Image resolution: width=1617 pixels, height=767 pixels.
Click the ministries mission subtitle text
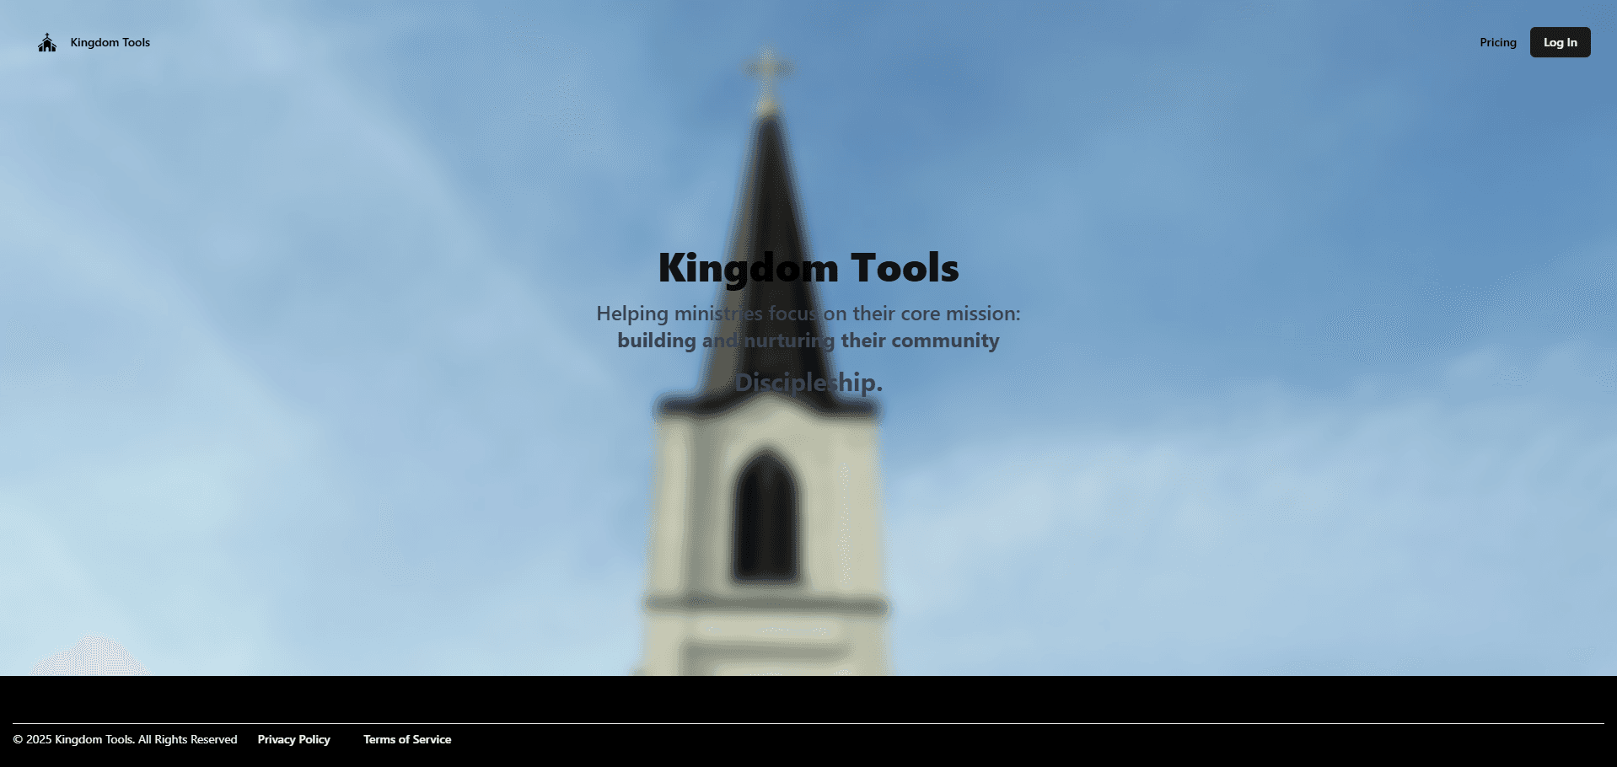[x=808, y=313]
